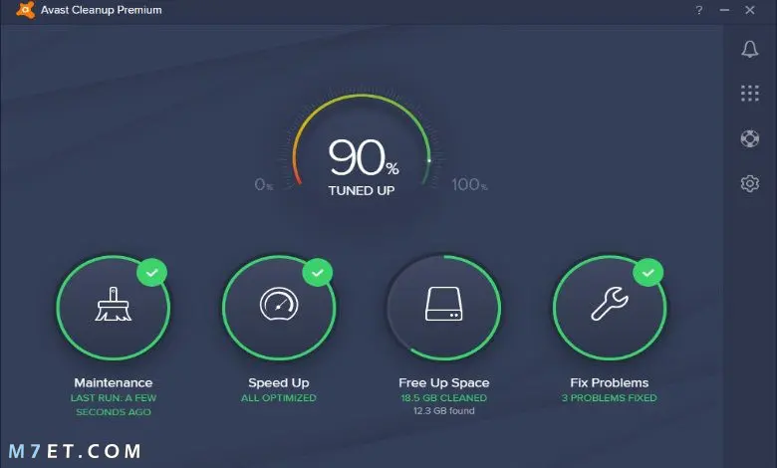Click the 0% gauge label
This screenshot has height=468, width=777.
(x=264, y=185)
